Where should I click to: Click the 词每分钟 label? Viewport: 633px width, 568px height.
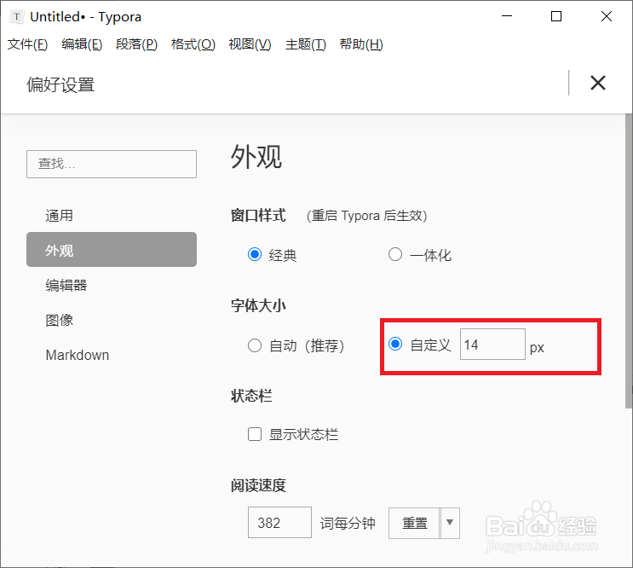click(348, 523)
